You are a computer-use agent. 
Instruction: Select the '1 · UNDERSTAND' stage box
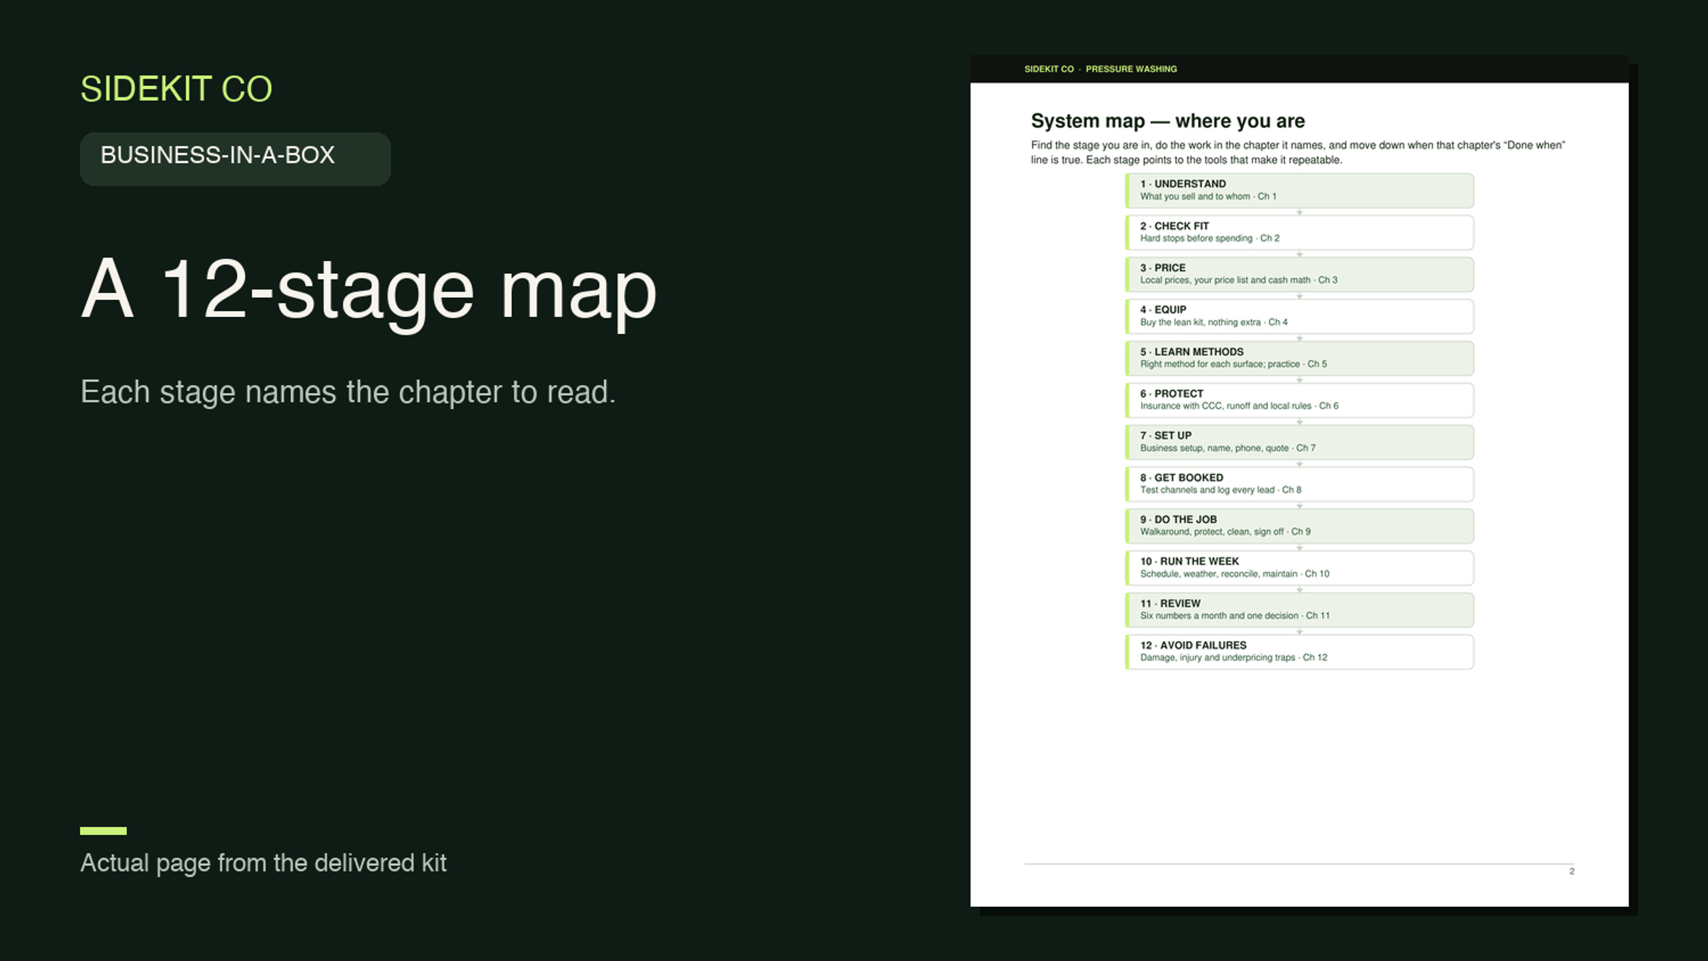click(1299, 190)
